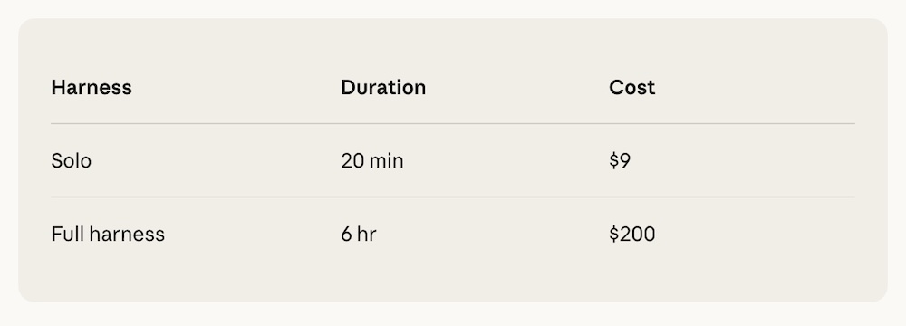The height and width of the screenshot is (326, 906).
Task: Click the 20 min duration cell
Action: [372, 160]
